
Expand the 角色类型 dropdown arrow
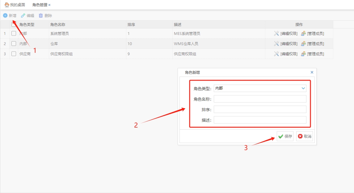303,88
